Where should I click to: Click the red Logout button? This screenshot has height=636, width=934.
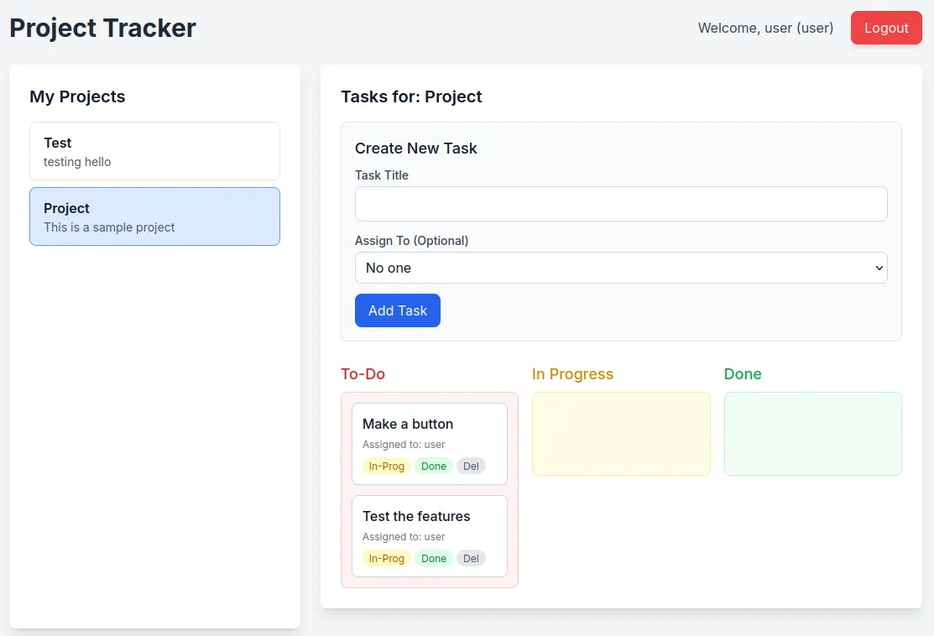[x=885, y=28]
